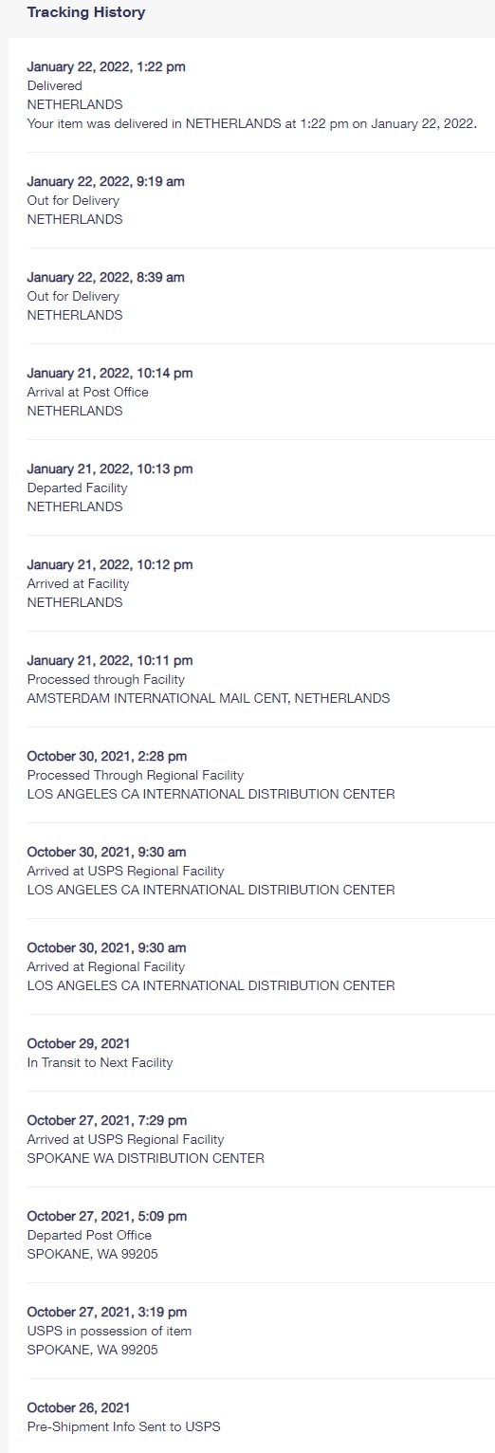Select Processed Through Regional Facility status
This screenshot has height=1453, width=495.
pos(135,775)
